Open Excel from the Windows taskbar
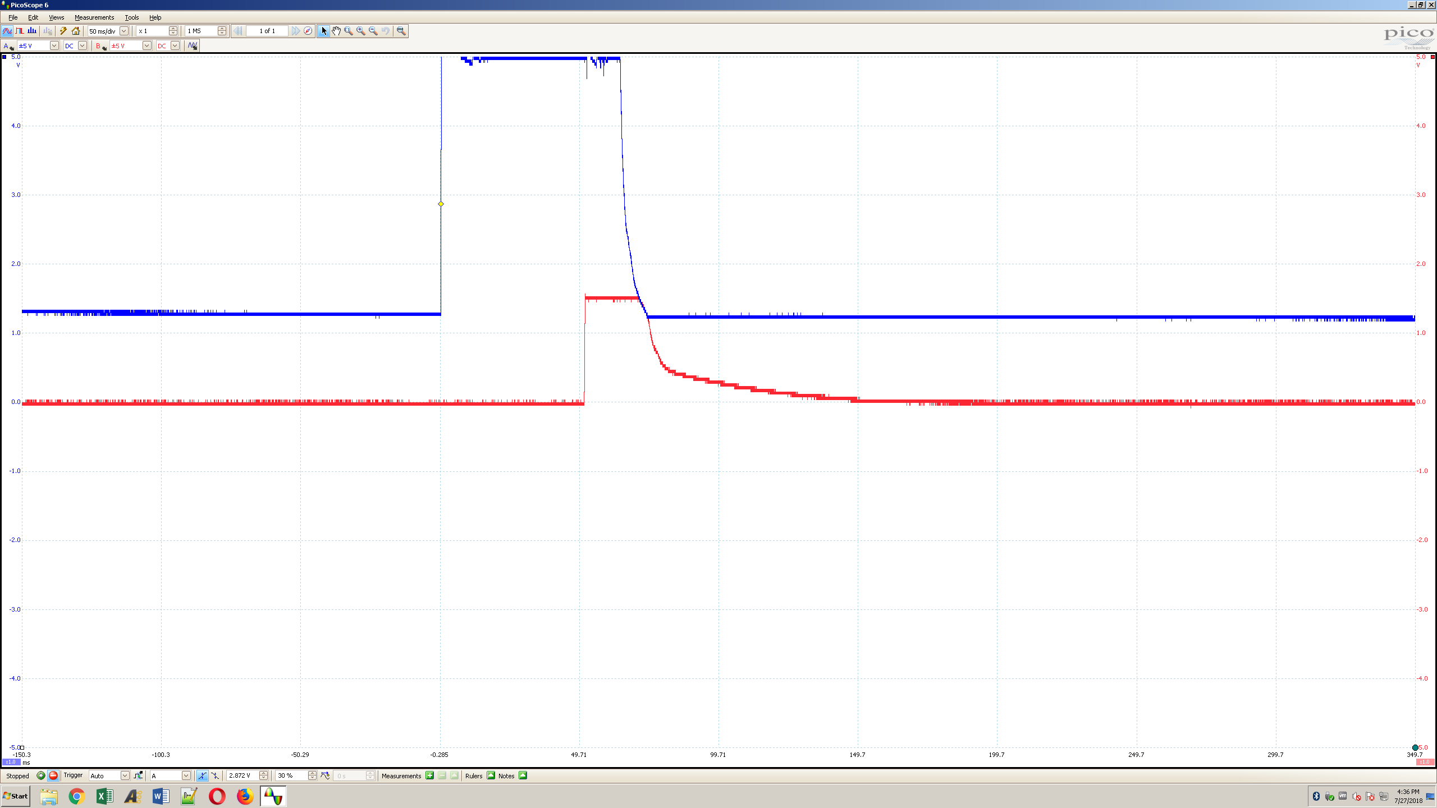Image resolution: width=1437 pixels, height=808 pixels. 104,796
